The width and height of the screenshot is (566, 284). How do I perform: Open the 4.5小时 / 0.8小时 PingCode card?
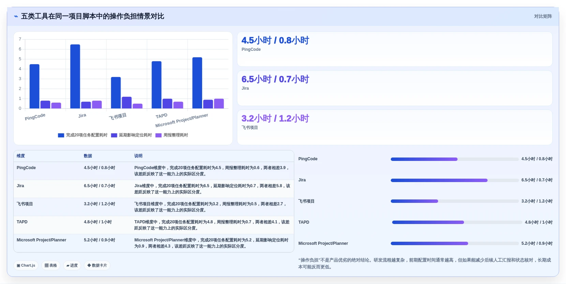(394, 49)
